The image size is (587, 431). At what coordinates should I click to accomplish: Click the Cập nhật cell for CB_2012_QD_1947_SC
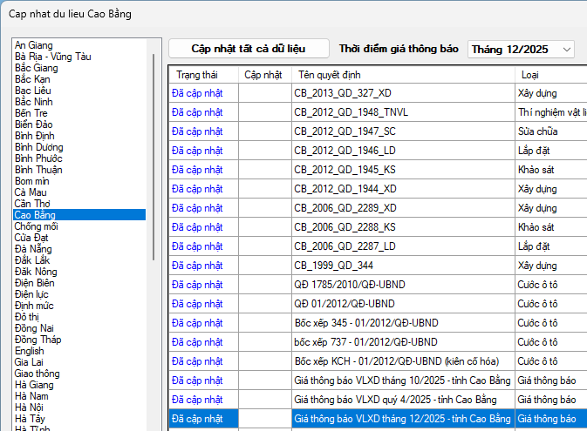pos(264,131)
